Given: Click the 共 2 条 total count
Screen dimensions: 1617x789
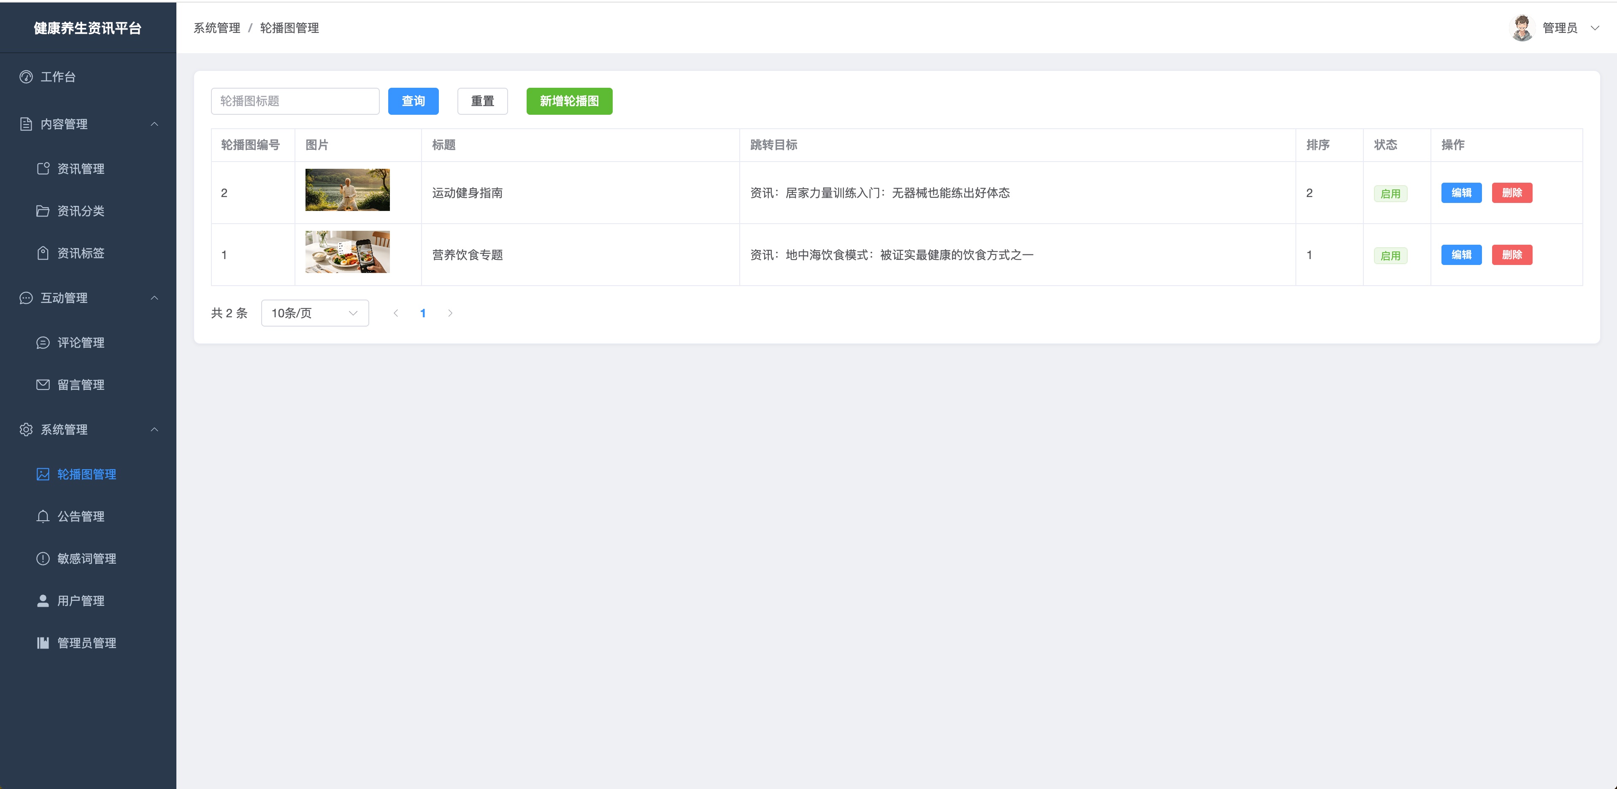Looking at the screenshot, I should pos(229,313).
